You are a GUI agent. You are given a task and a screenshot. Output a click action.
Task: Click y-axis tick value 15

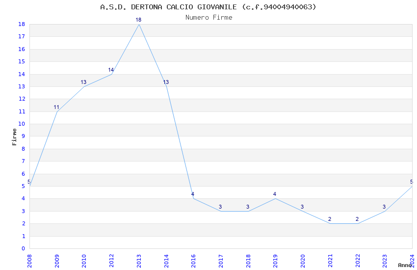click(x=22, y=62)
